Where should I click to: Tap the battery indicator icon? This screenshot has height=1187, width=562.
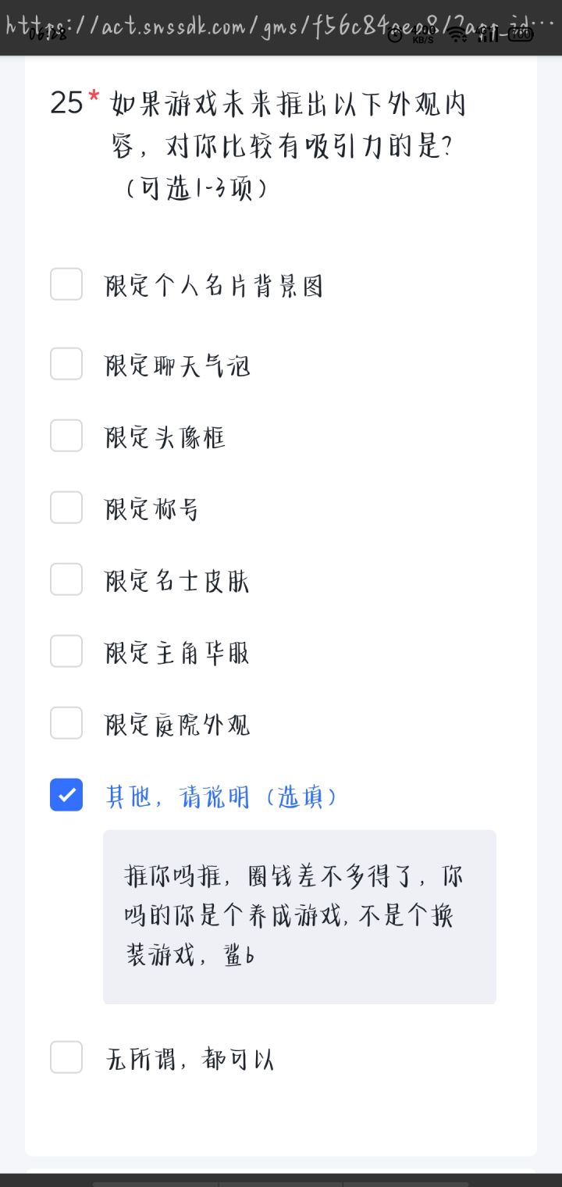coord(521,34)
